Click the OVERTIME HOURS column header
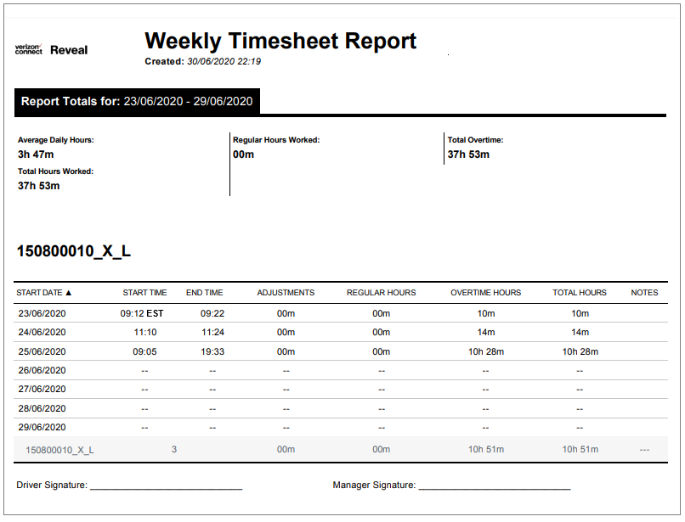Image resolution: width=685 pixels, height=522 pixels. 484,292
